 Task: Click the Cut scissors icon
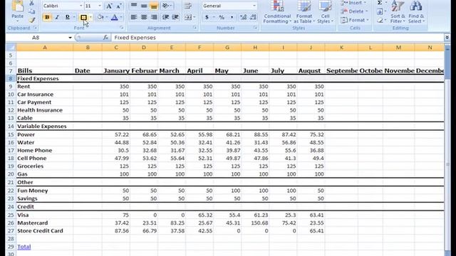click(31, 4)
